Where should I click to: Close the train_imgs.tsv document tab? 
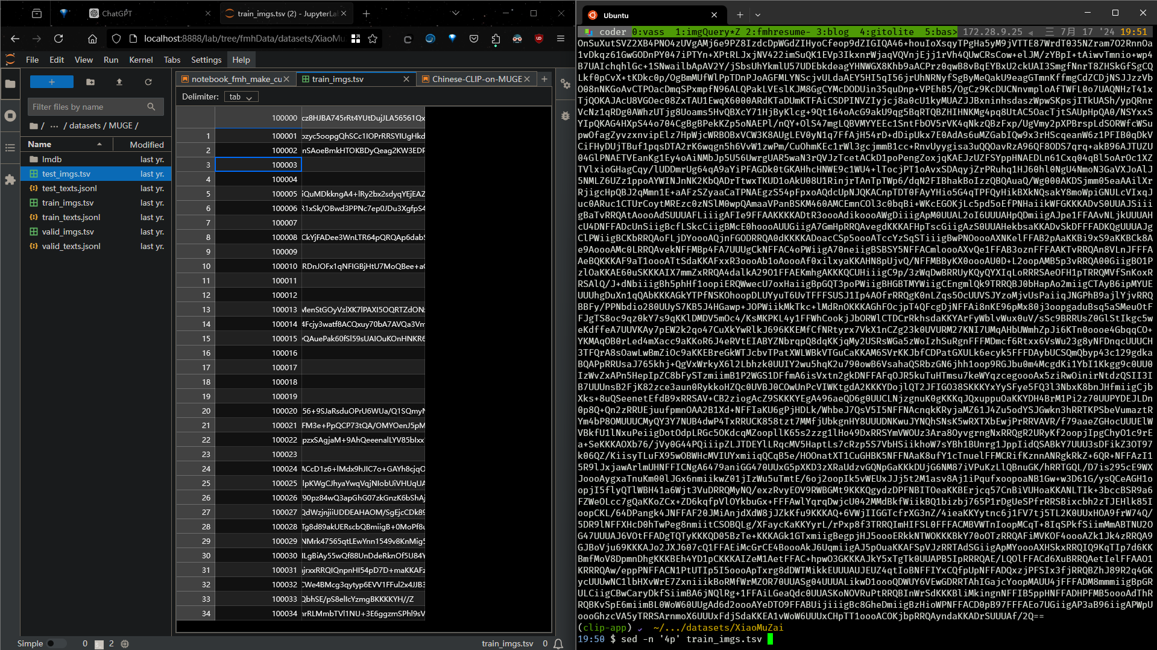tap(406, 79)
